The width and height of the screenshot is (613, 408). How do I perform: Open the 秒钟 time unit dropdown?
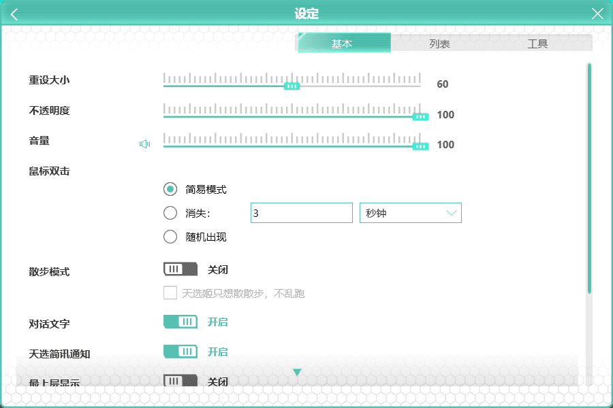click(x=411, y=213)
